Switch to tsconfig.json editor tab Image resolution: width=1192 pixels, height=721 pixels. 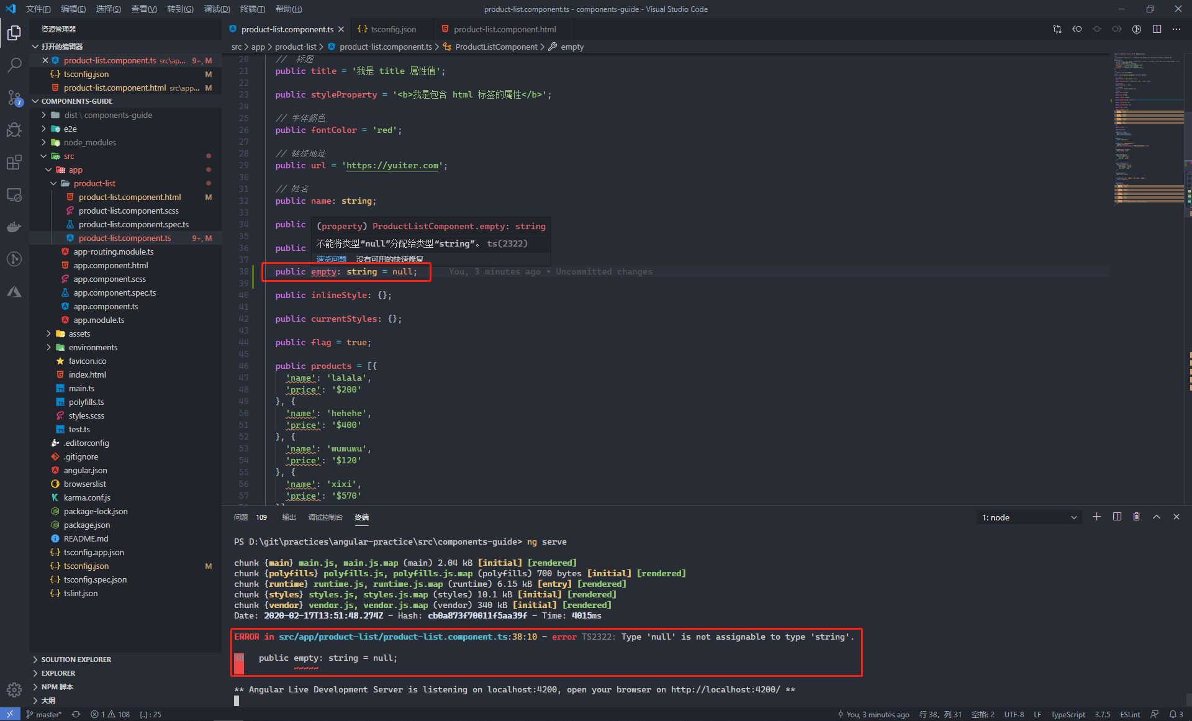tap(393, 29)
